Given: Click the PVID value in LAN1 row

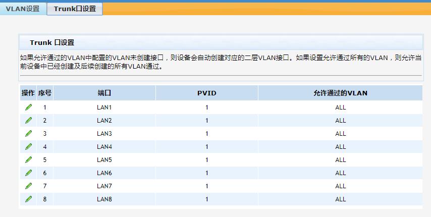Looking at the screenshot, I should pos(207,107).
